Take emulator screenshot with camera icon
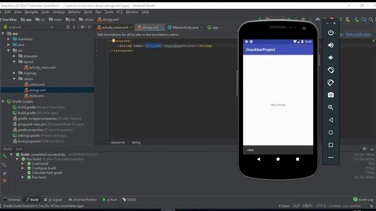Image resolution: width=376 pixels, height=211 pixels. [x=331, y=95]
